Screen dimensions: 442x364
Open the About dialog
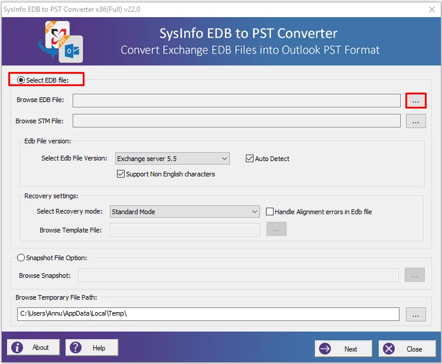click(34, 347)
